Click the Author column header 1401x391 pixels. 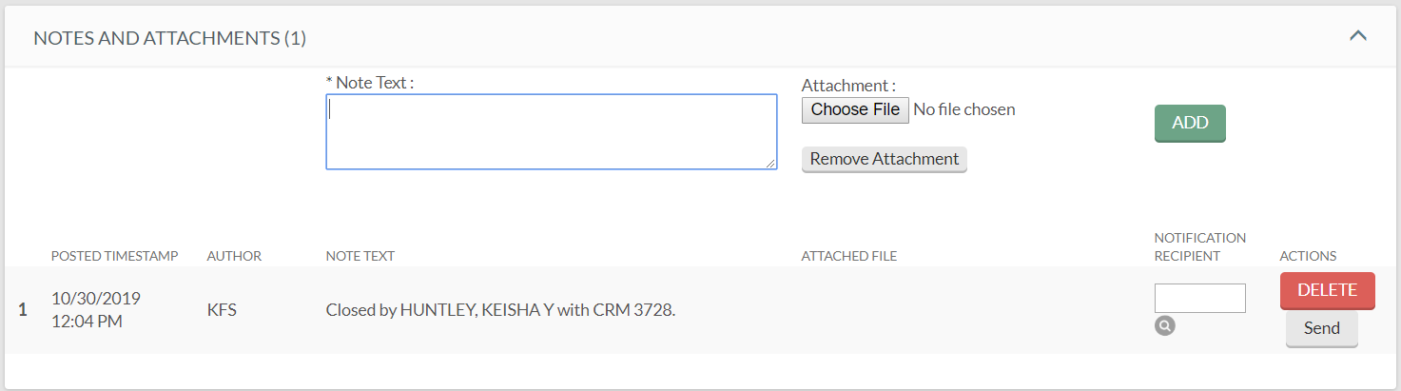[x=234, y=256]
